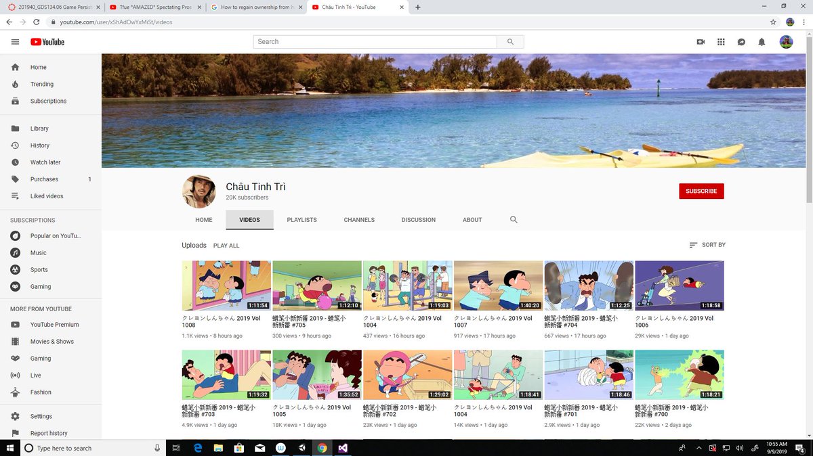Select the VIDEOS tab
This screenshot has width=813, height=456.
point(249,220)
